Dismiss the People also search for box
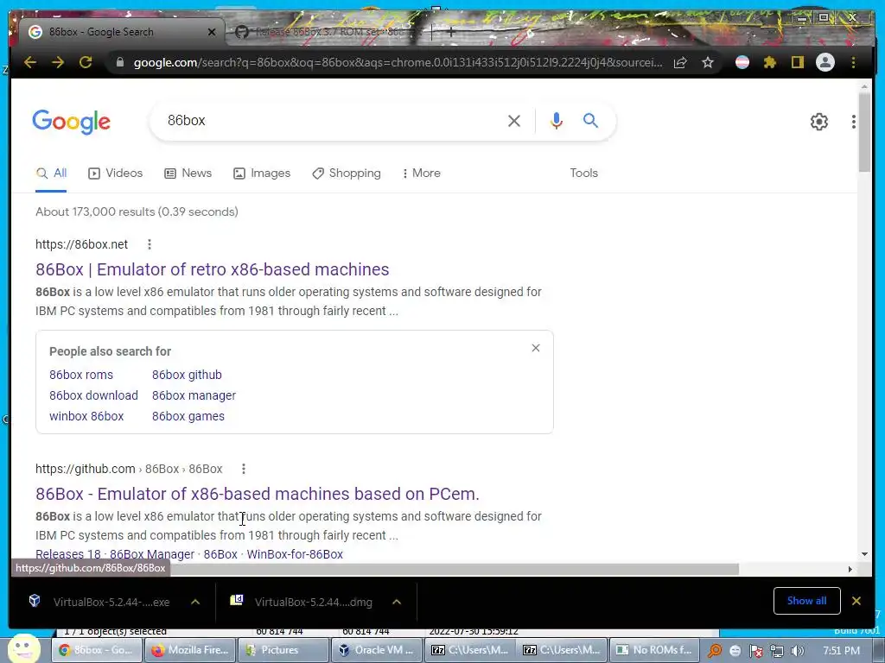 pos(536,349)
